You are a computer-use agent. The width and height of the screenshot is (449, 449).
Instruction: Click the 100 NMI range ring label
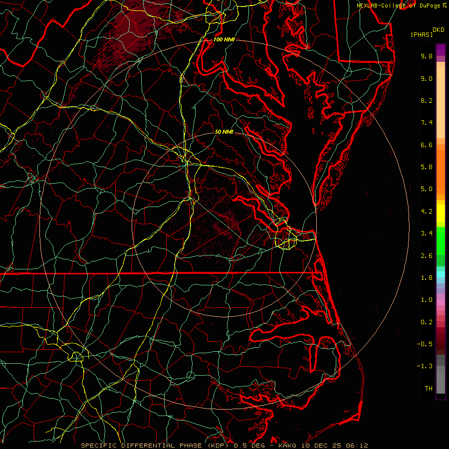[x=224, y=39]
